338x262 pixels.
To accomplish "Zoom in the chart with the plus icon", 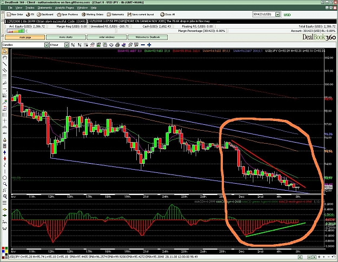I will pos(149,45).
